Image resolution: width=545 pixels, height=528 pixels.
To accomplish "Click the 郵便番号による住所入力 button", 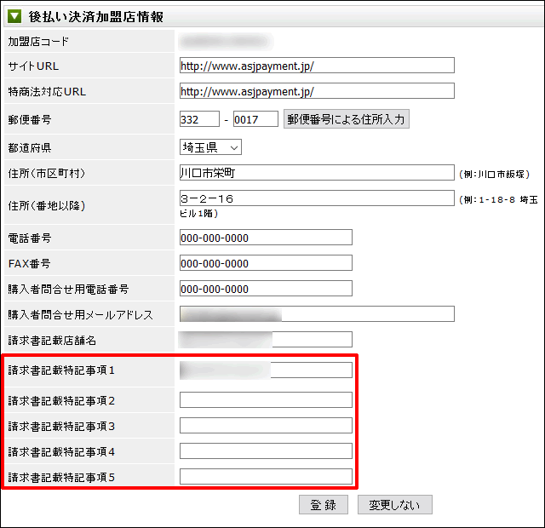I will click(347, 119).
